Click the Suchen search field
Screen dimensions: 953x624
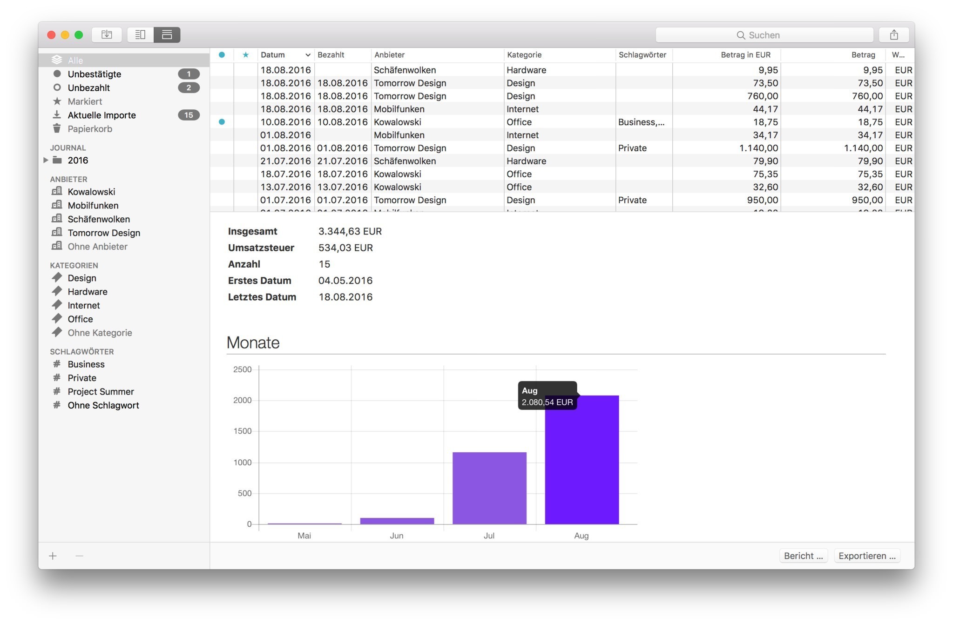[764, 35]
